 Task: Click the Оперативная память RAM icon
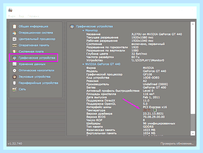14,45
